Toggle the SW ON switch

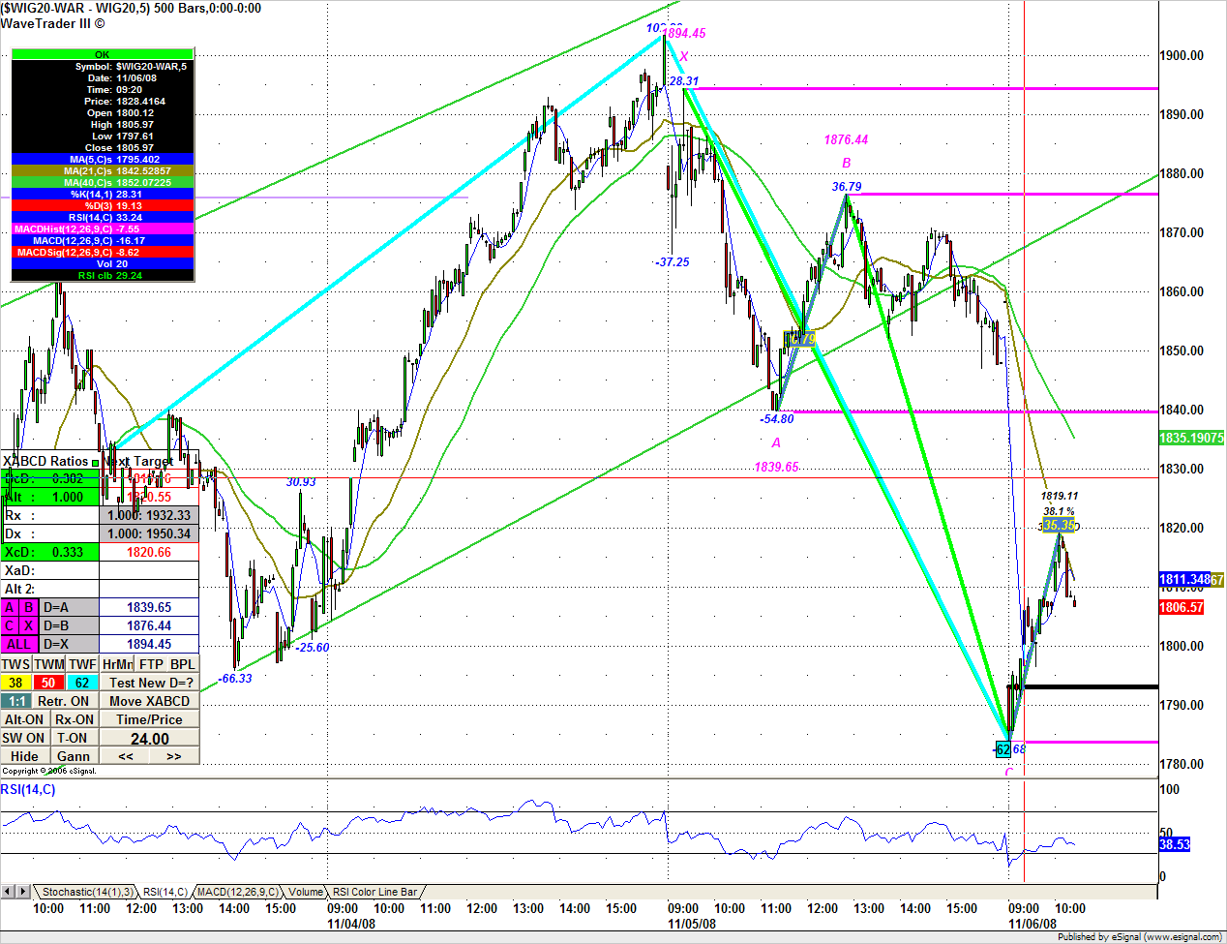(24, 738)
